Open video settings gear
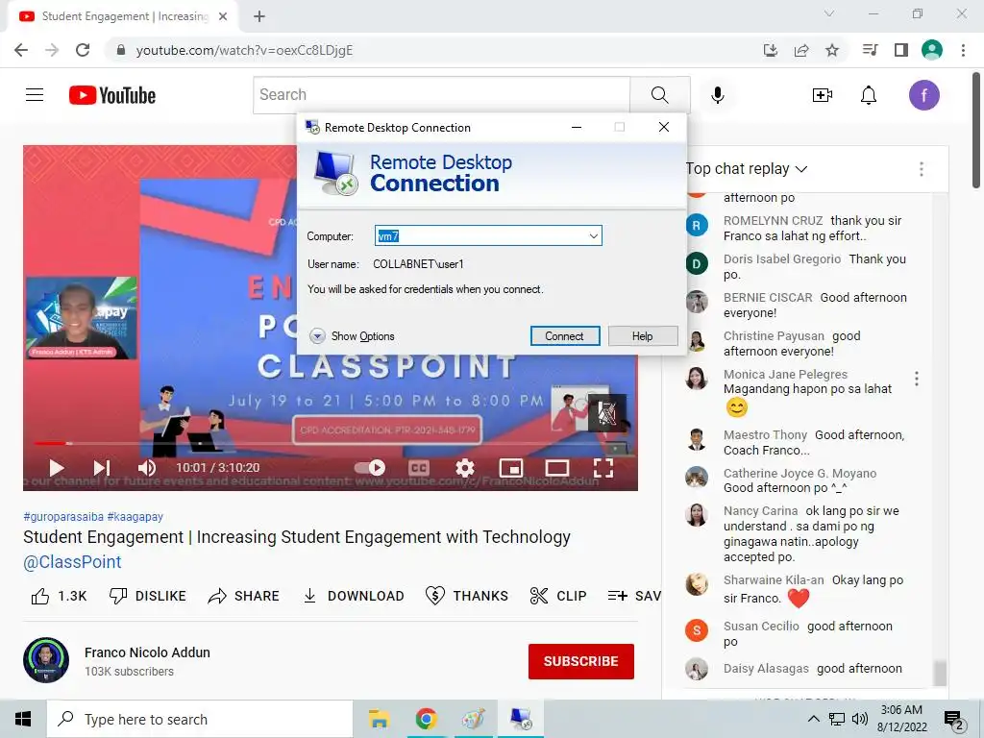Image resolution: width=984 pixels, height=738 pixels. pos(464,468)
